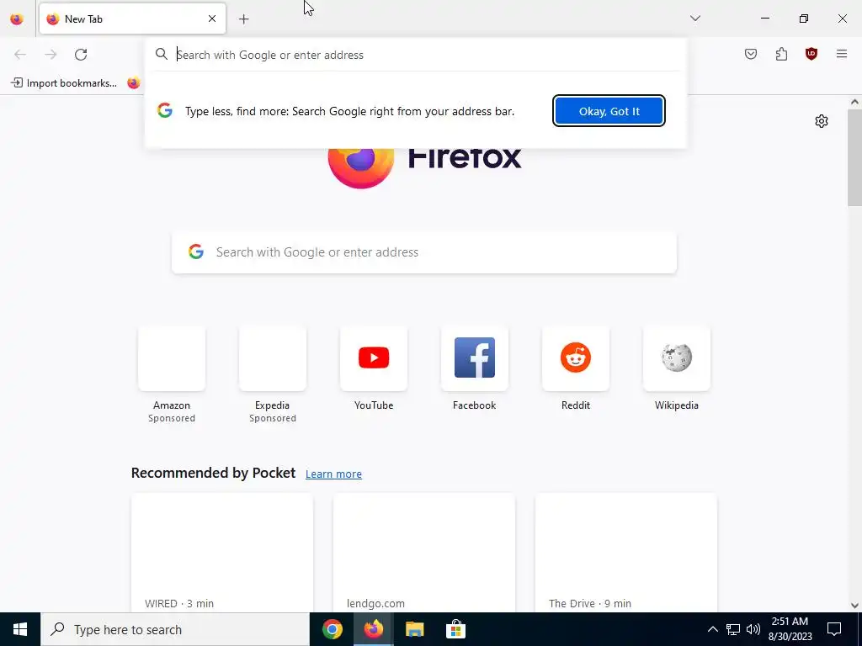Screen dimensions: 862x646
Task: Click the scrollbar down arrow
Action: pyautogui.click(x=854, y=606)
